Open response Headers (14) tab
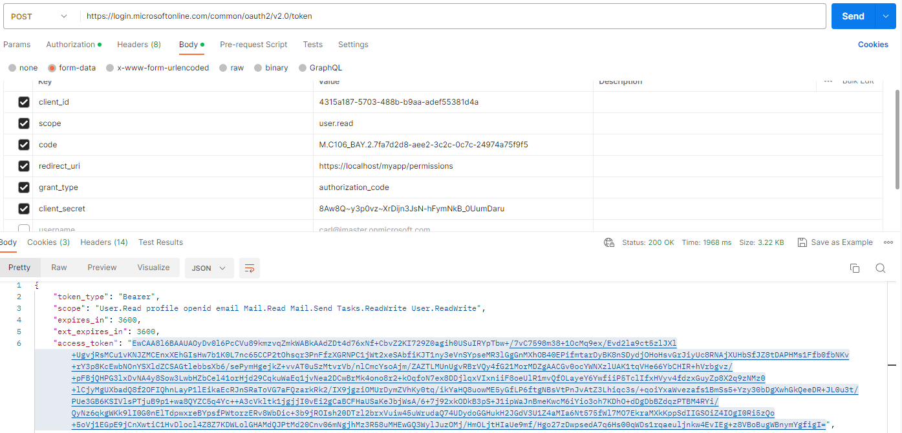This screenshot has height=433, width=902. tap(104, 242)
